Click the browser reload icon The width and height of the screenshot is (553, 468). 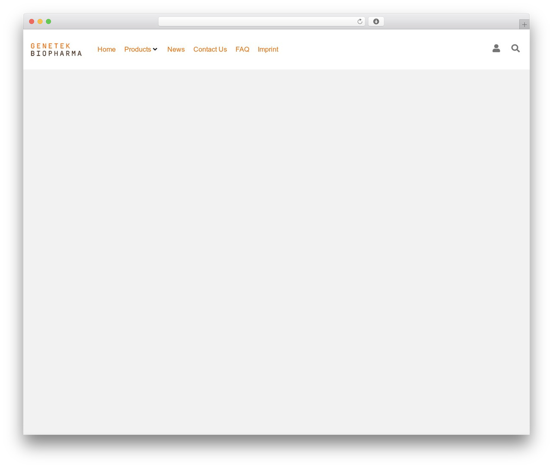point(359,22)
